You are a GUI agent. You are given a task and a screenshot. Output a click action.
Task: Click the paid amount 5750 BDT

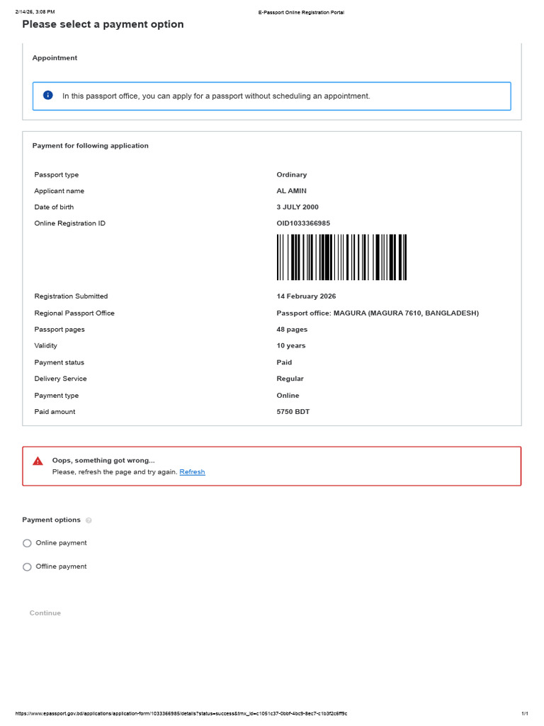pyautogui.click(x=293, y=412)
